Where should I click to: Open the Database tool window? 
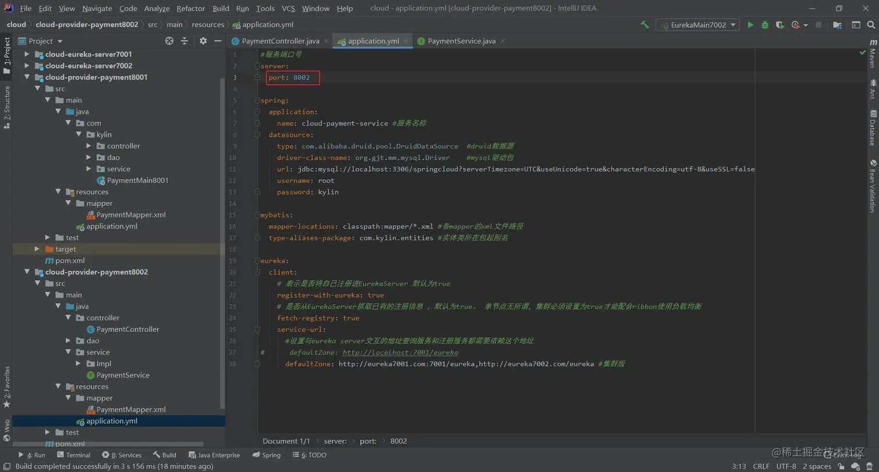click(873, 127)
